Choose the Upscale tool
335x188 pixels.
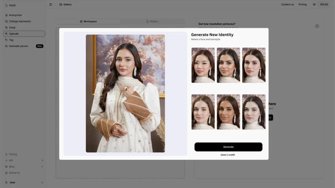(x=13, y=34)
